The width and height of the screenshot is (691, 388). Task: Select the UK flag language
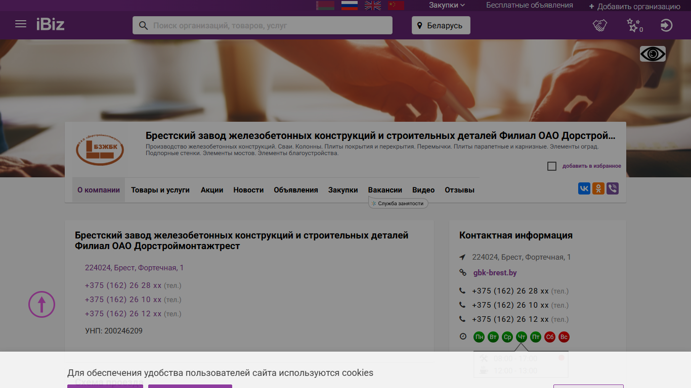pyautogui.click(x=373, y=6)
